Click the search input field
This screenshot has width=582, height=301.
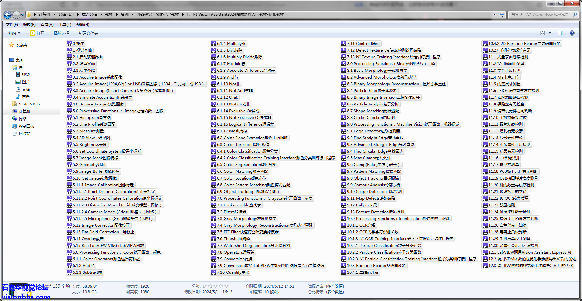[540, 15]
